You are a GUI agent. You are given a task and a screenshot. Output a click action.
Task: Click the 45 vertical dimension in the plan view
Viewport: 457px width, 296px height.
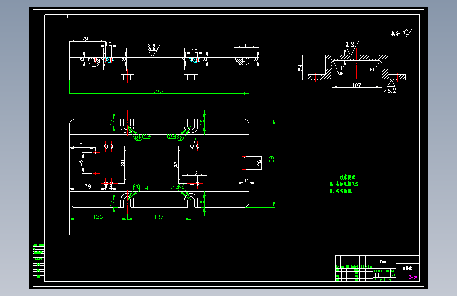click(x=81, y=163)
